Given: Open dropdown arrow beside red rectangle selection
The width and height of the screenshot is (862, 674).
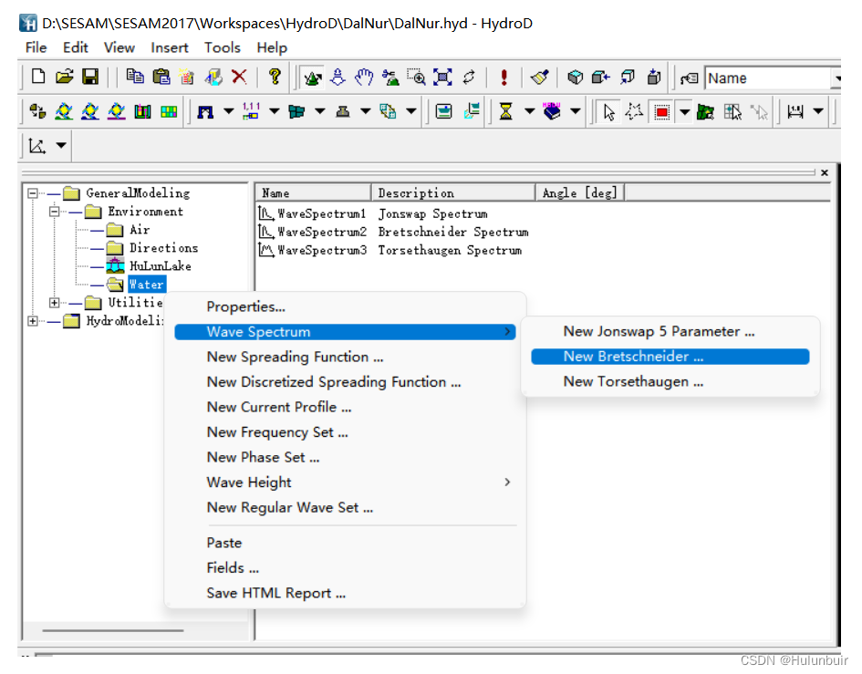Looking at the screenshot, I should point(684,112).
